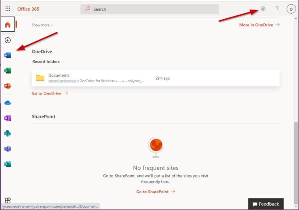Follow the Go to OneDrive link
299x210 pixels.
tap(50, 93)
